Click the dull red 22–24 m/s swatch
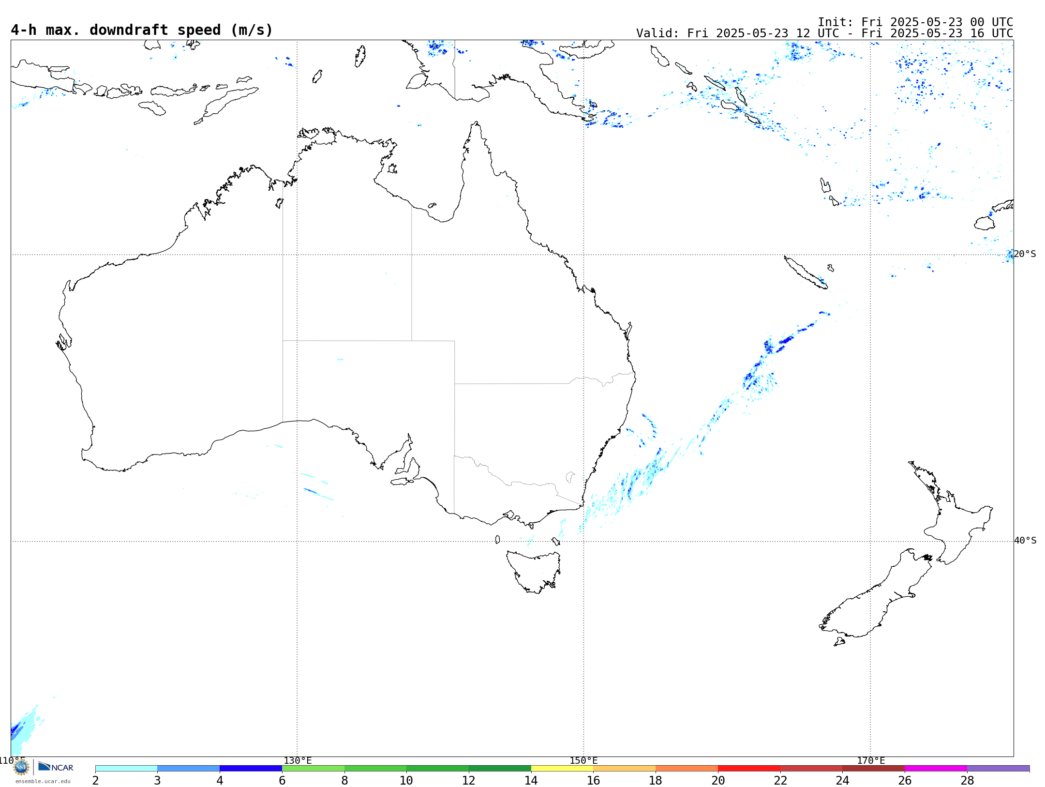The width and height of the screenshot is (1045, 787). [x=811, y=769]
